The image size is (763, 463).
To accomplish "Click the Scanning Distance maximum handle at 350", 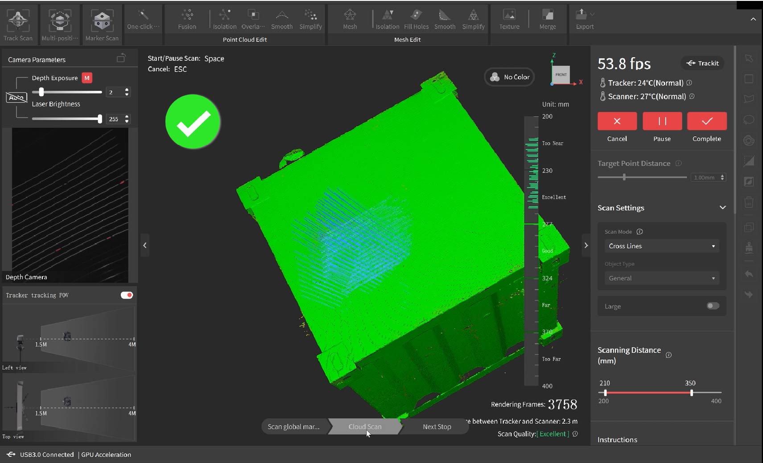I will [692, 393].
